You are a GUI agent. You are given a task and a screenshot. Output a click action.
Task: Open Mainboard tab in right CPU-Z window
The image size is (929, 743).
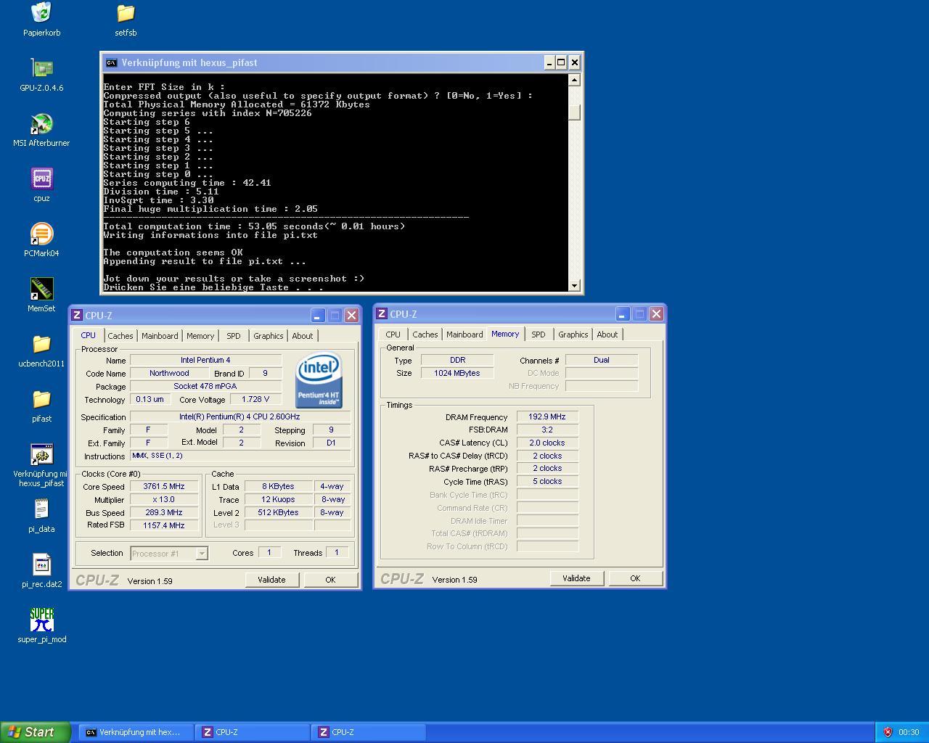tap(464, 334)
